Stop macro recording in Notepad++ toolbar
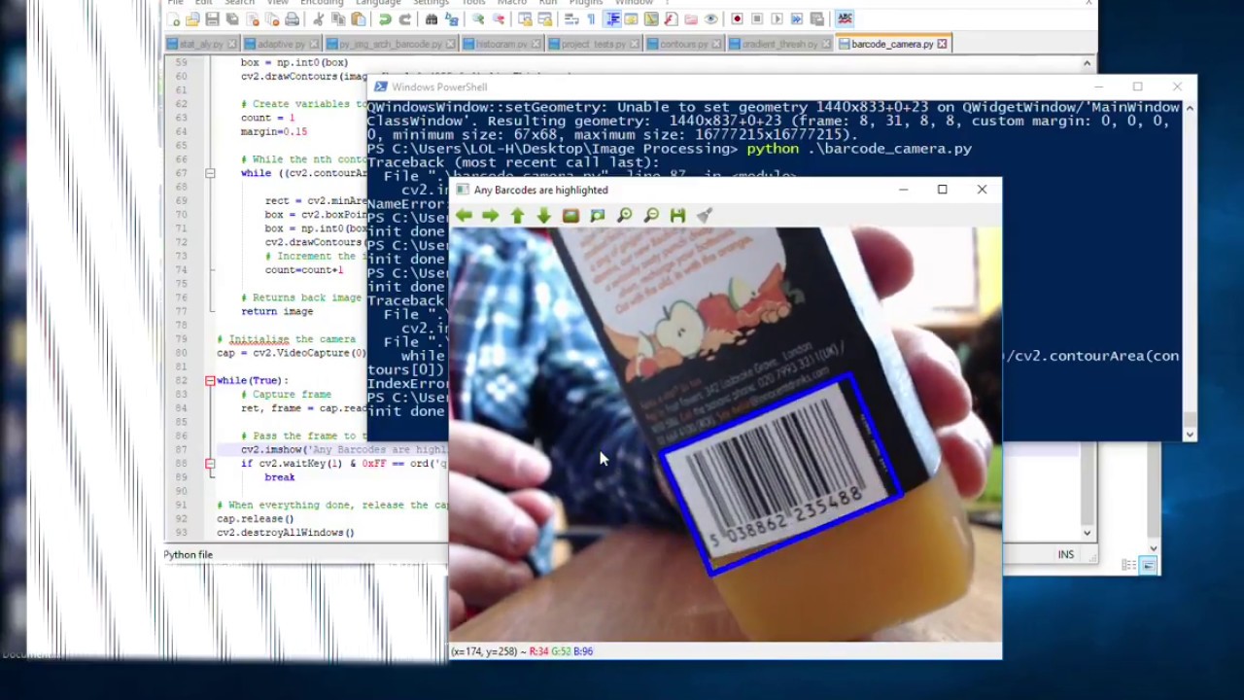This screenshot has height=700, width=1244. point(757,18)
